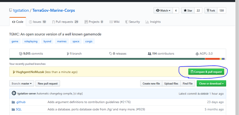
Task: Click the contributors people icon
Action: coord(149,53)
